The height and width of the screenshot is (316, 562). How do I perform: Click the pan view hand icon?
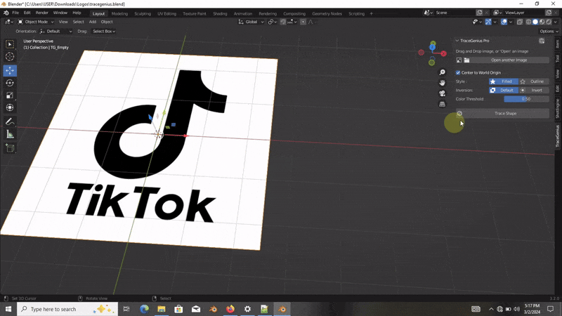tap(443, 83)
